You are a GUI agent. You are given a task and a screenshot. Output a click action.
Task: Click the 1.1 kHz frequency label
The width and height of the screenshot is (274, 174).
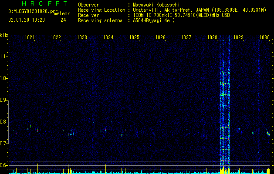[3, 57]
